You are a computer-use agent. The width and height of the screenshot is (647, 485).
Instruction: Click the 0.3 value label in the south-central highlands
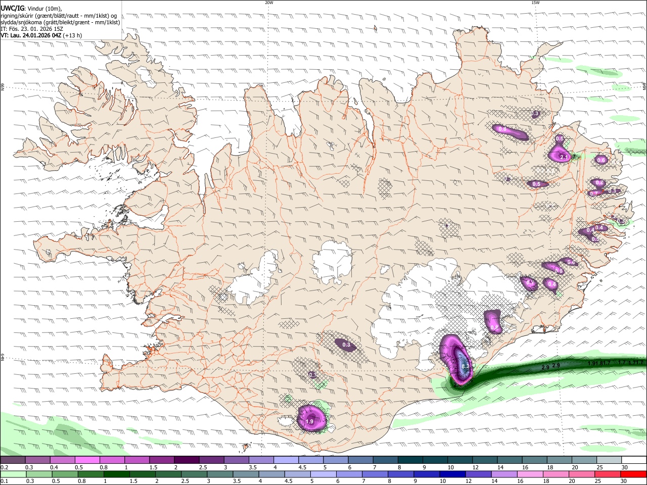tap(346, 345)
